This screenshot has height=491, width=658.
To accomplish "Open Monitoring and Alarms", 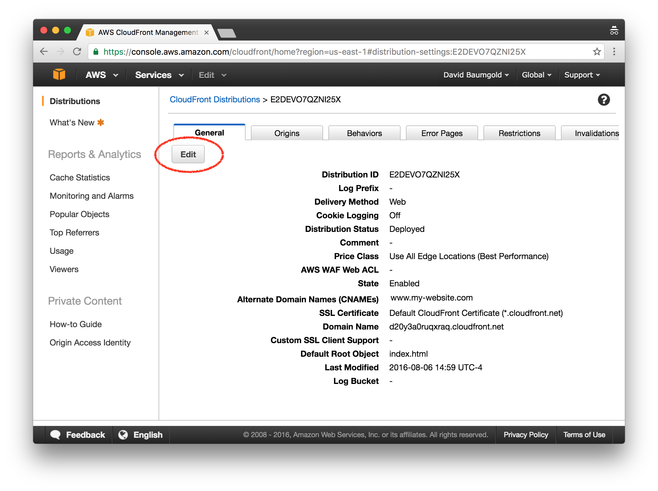I will (x=92, y=196).
